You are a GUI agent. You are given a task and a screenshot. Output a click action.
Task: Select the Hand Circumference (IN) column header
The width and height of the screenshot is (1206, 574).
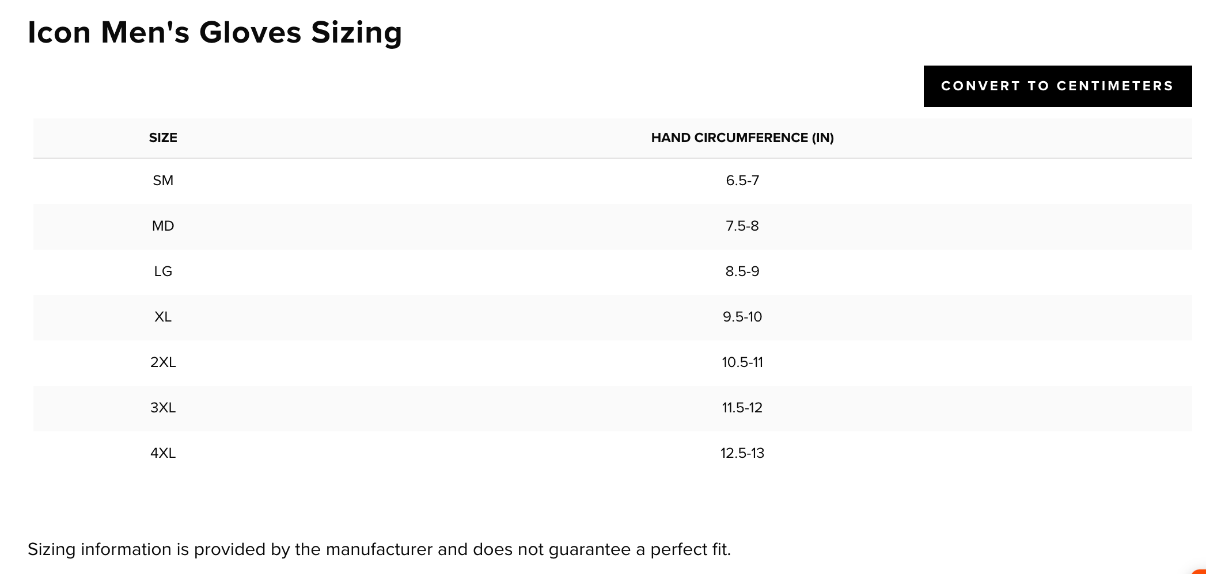tap(742, 138)
